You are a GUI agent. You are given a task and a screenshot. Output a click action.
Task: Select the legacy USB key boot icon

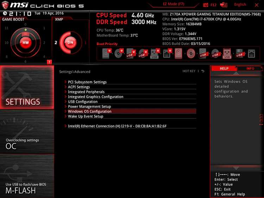click(227, 54)
